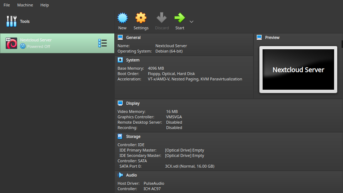Click the Powered Off status icon

point(23,46)
